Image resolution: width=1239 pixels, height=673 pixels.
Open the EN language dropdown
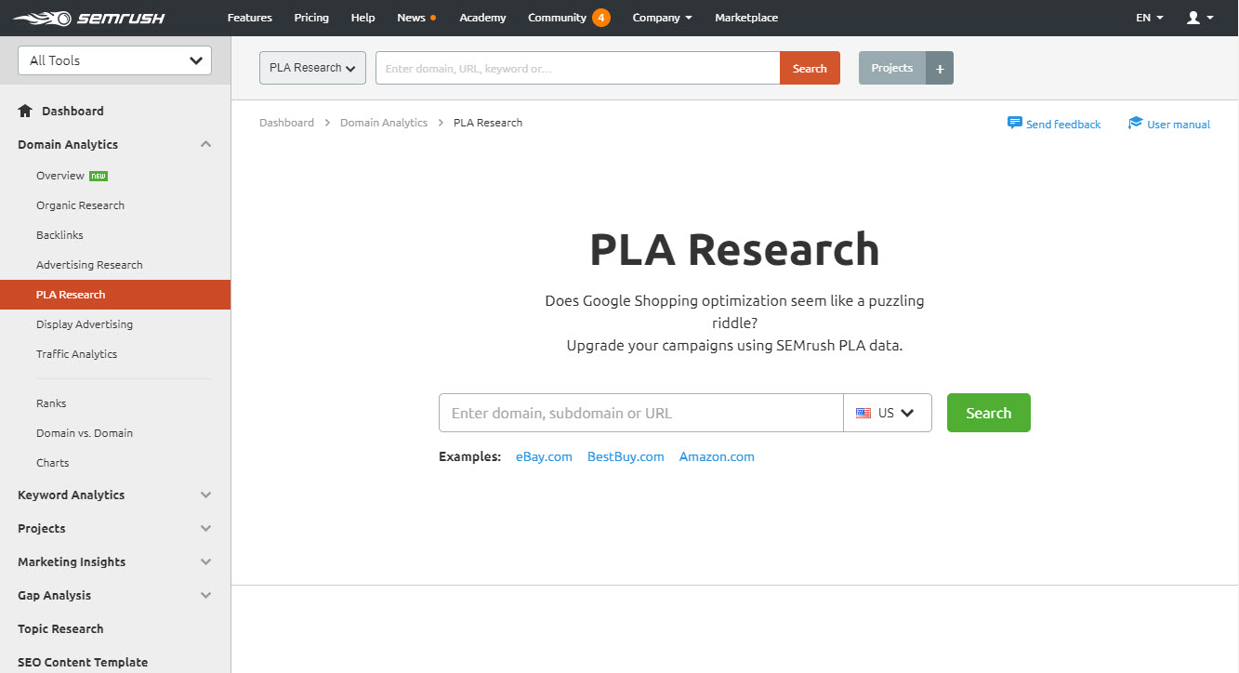pyautogui.click(x=1148, y=17)
